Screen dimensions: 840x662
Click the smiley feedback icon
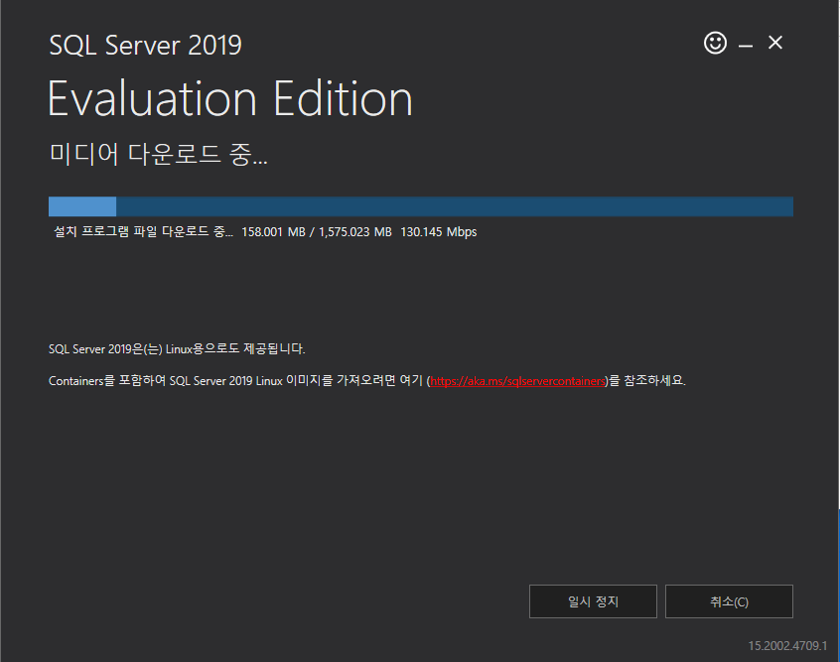click(x=715, y=43)
